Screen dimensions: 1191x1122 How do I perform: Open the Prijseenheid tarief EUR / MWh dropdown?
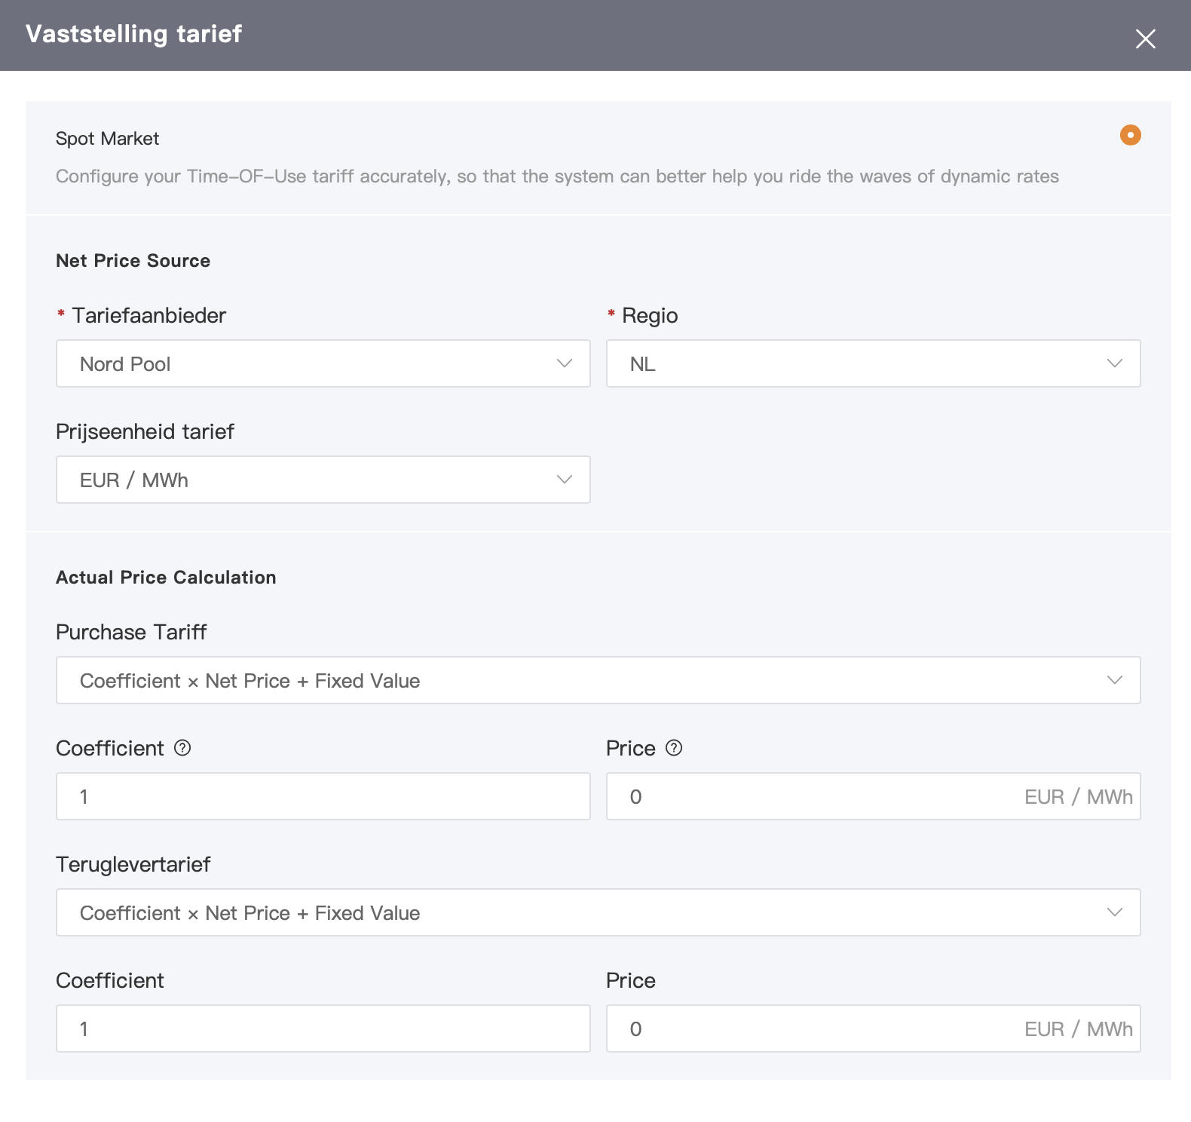323,480
